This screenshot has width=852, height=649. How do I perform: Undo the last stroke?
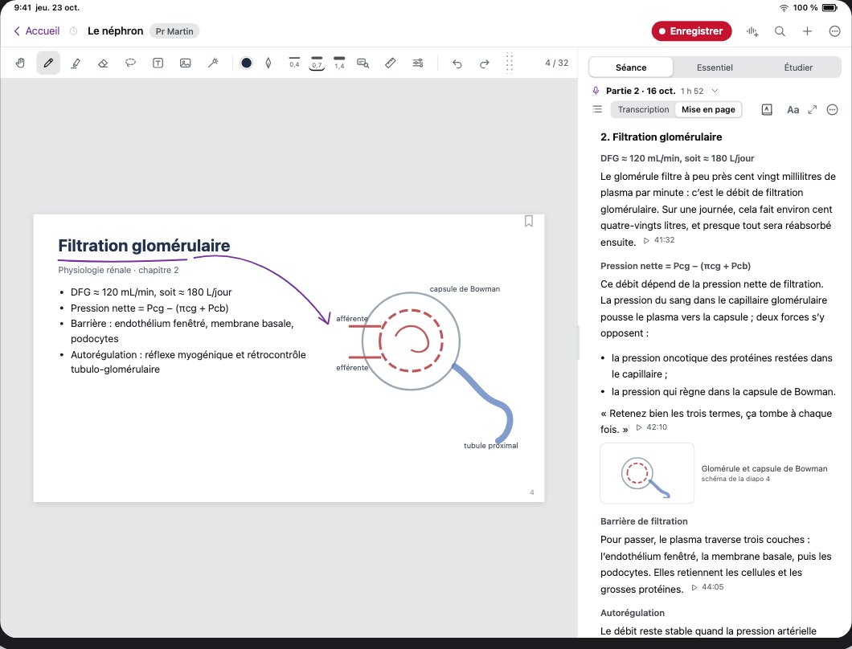(x=457, y=63)
